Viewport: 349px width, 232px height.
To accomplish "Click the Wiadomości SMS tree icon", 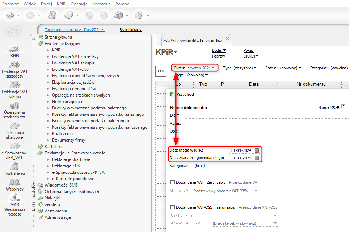I will pos(40,185).
